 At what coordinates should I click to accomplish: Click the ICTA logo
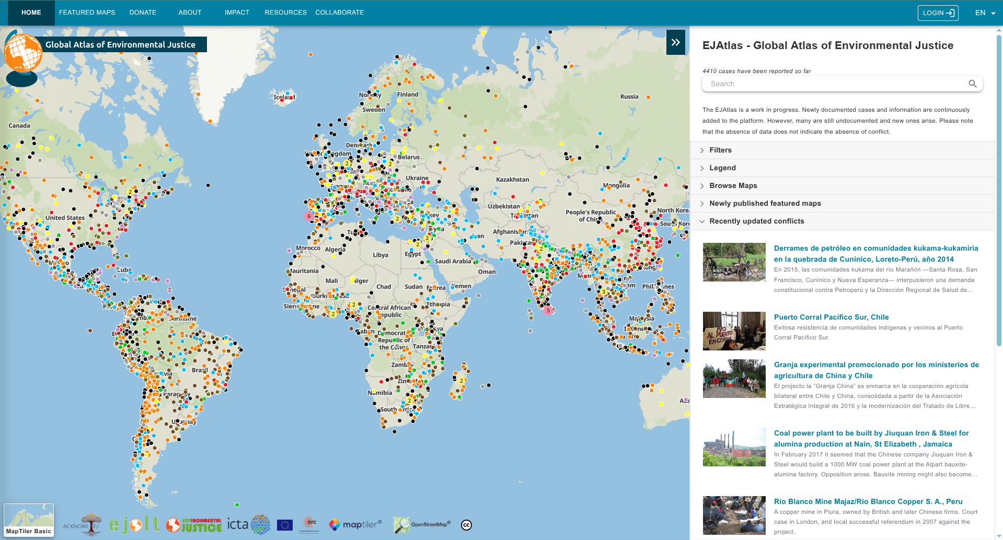249,524
